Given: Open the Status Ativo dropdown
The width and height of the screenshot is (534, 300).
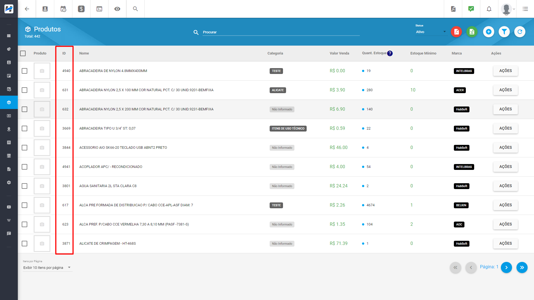Looking at the screenshot, I should (431, 32).
